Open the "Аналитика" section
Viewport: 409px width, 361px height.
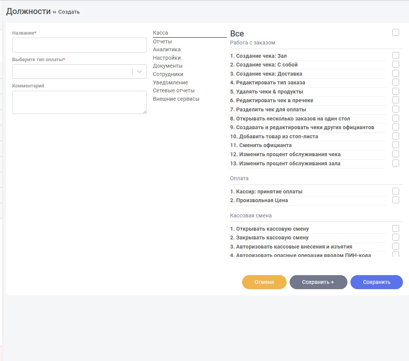[166, 49]
